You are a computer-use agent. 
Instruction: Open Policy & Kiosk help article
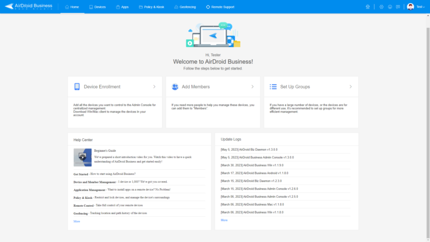tap(121, 198)
